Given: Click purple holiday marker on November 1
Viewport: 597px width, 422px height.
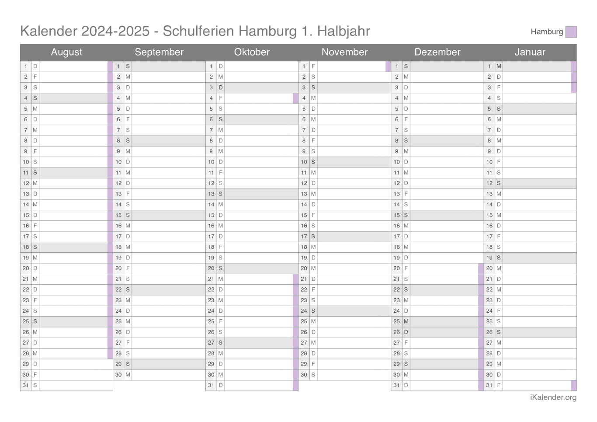Looking at the screenshot, I should [x=388, y=66].
